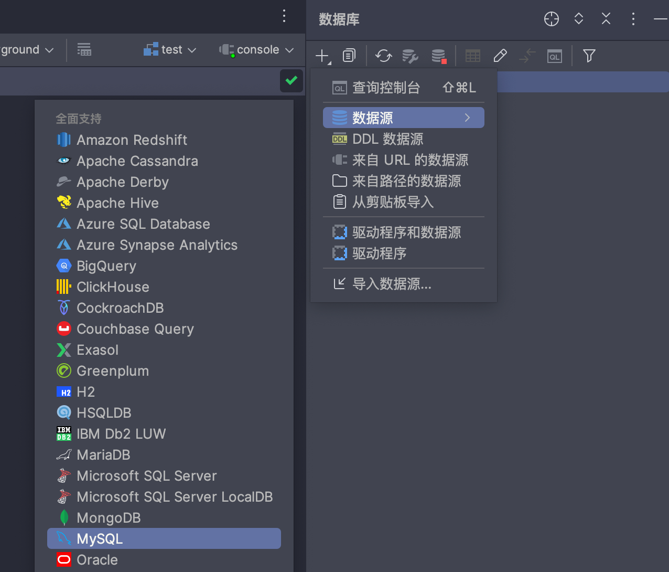Select DDL 数据源 menu item

[x=404, y=139]
